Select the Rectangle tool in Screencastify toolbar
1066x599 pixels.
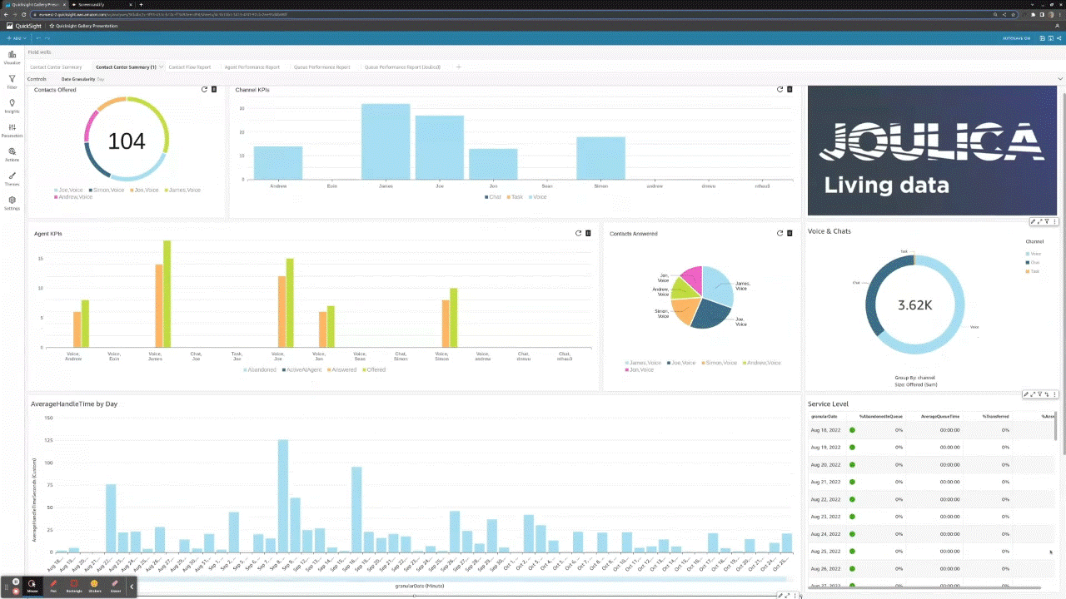[74, 586]
